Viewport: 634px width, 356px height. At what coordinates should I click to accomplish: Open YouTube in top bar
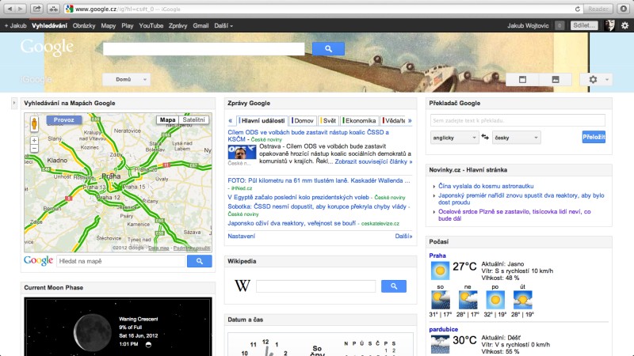tap(151, 25)
